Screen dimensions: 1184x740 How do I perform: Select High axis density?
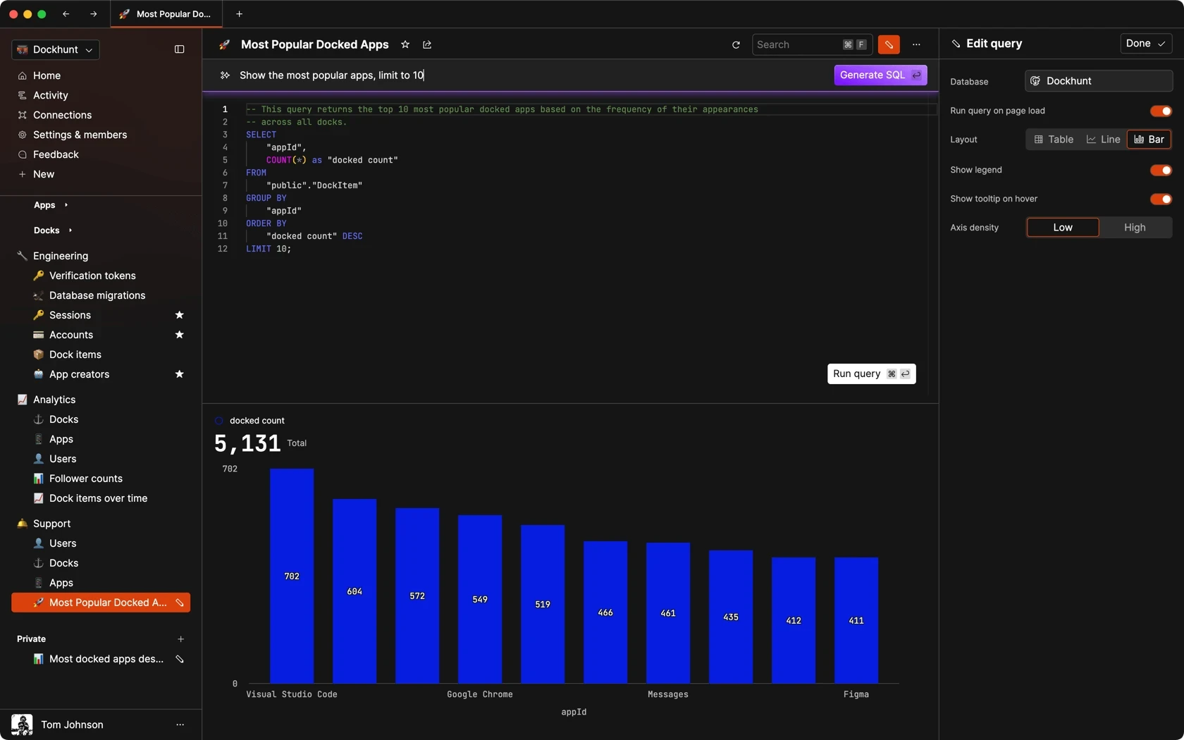1135,228
